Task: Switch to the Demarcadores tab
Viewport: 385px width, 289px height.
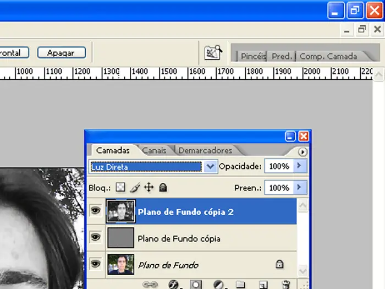Action: [x=205, y=150]
